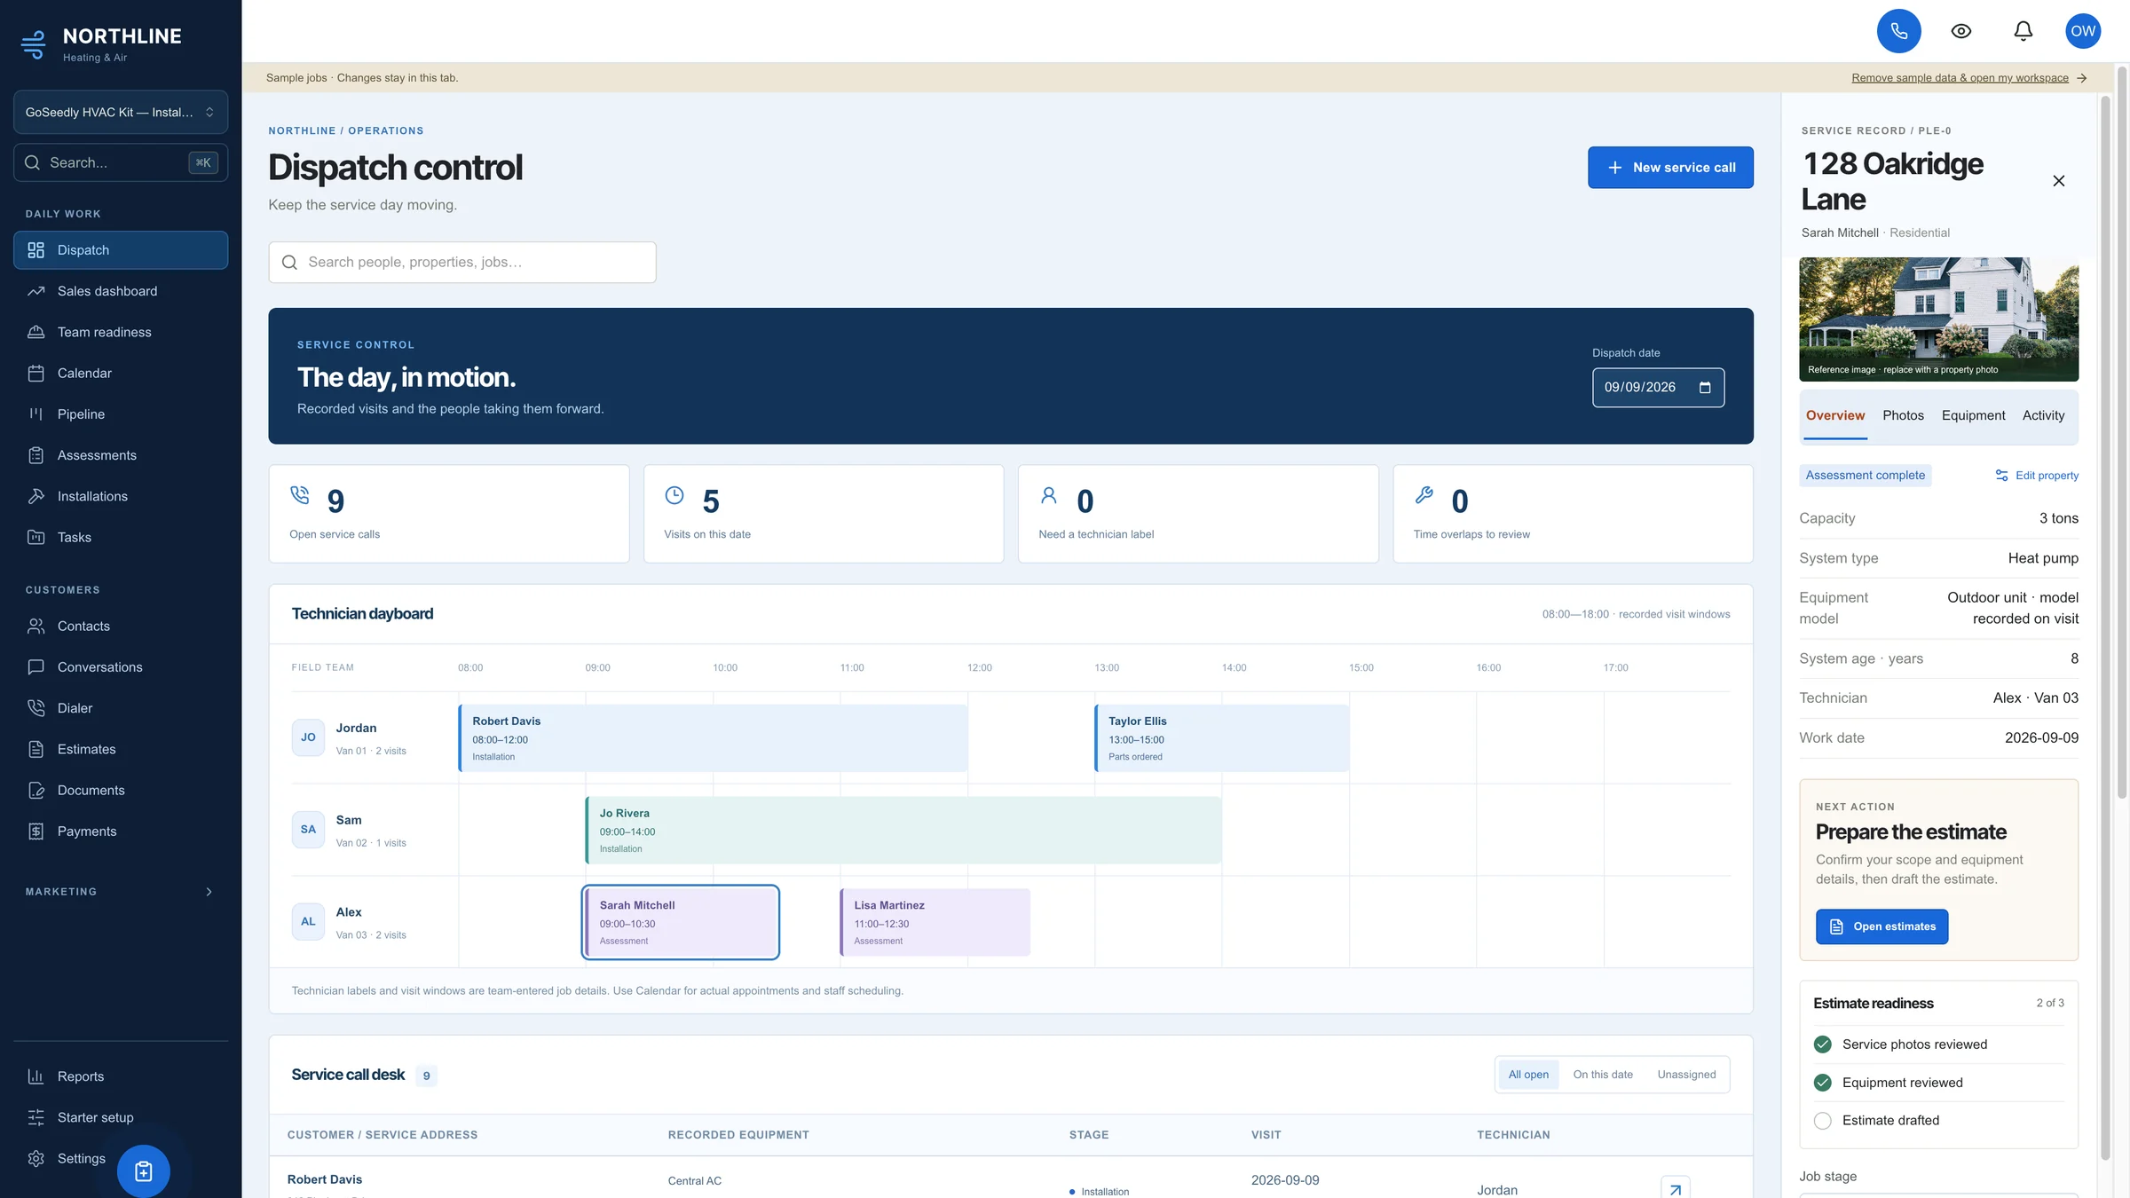Close the 128 Oakridge Lane panel
Viewport: 2130px width, 1198px height.
point(2059,181)
